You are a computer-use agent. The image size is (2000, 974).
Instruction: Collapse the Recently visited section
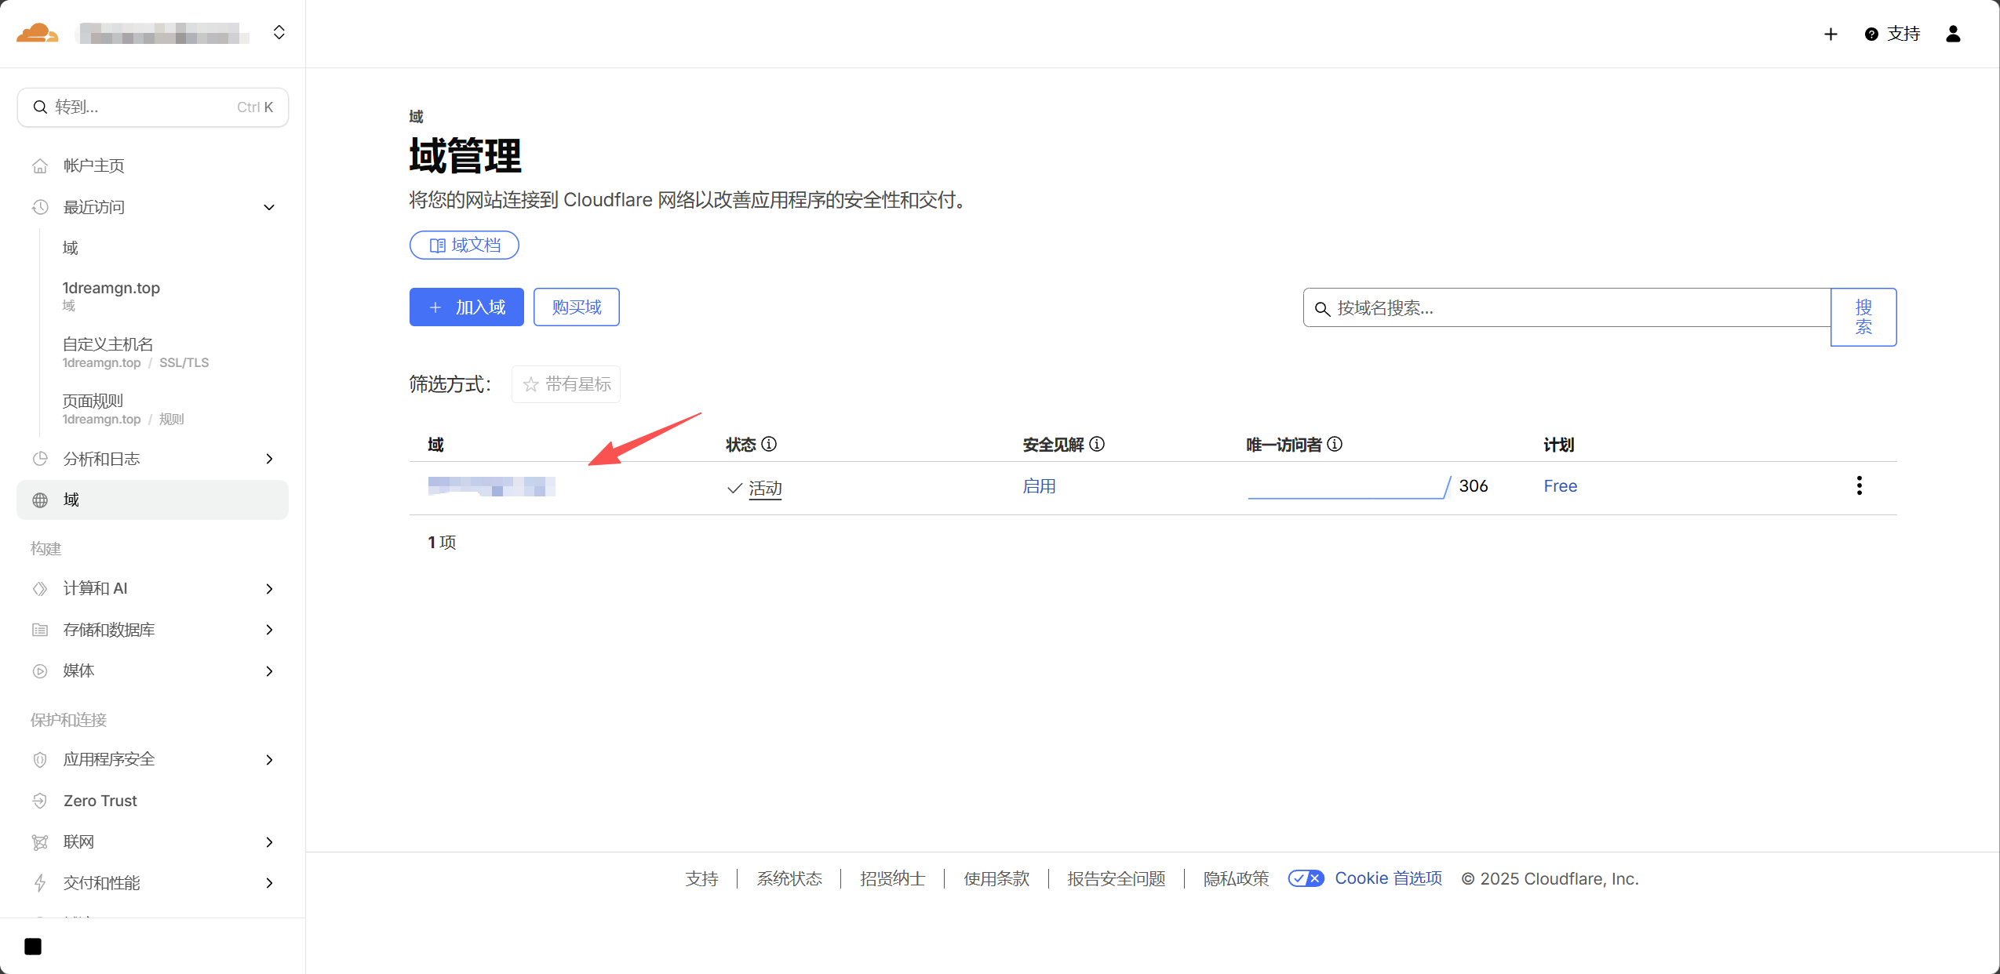click(x=268, y=207)
